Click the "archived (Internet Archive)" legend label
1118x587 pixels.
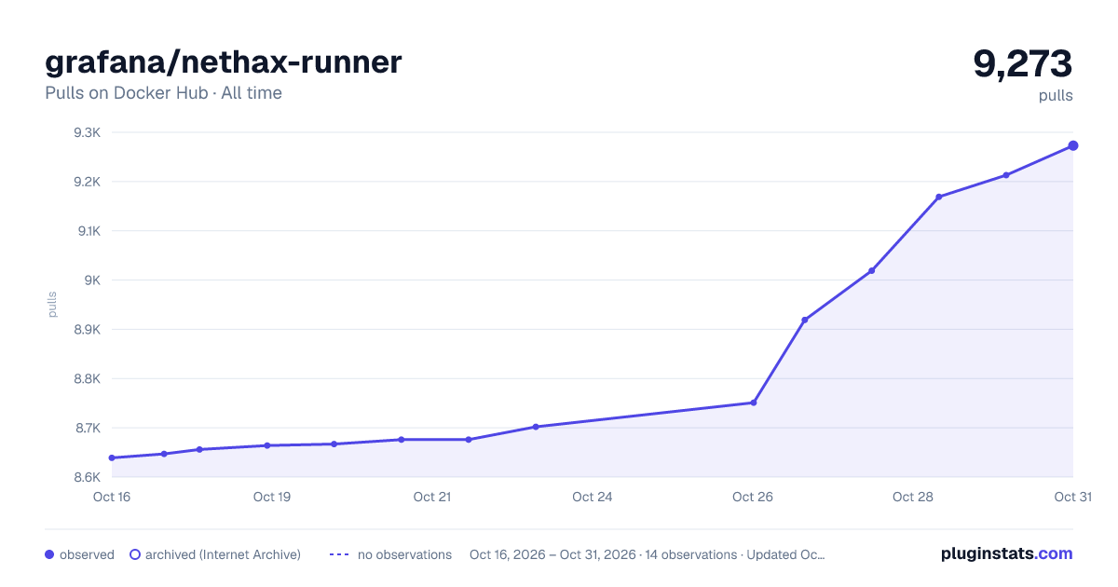pyautogui.click(x=223, y=554)
